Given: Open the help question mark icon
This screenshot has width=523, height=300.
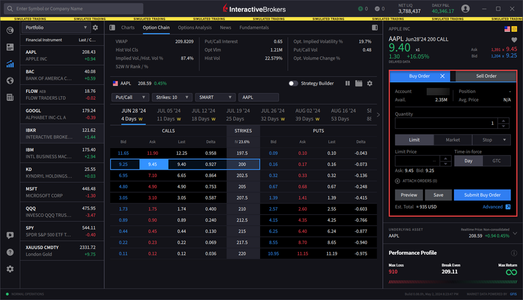Looking at the screenshot, I should pyautogui.click(x=10, y=252).
